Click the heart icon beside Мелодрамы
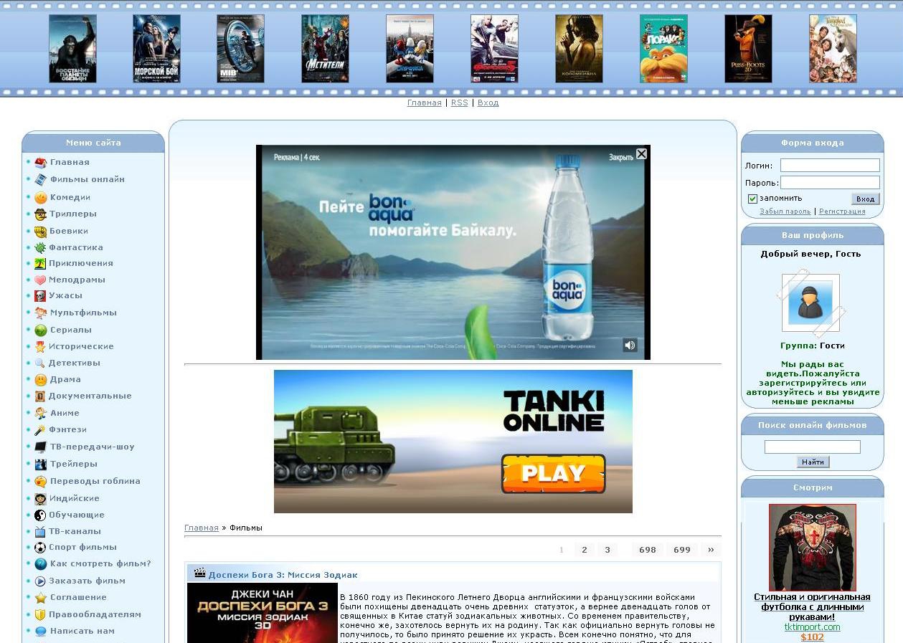 (40, 280)
